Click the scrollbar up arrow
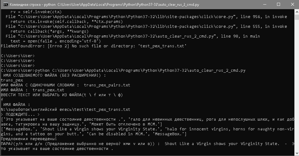Image resolution: width=299 pixels, height=156 pixels. click(x=296, y=12)
